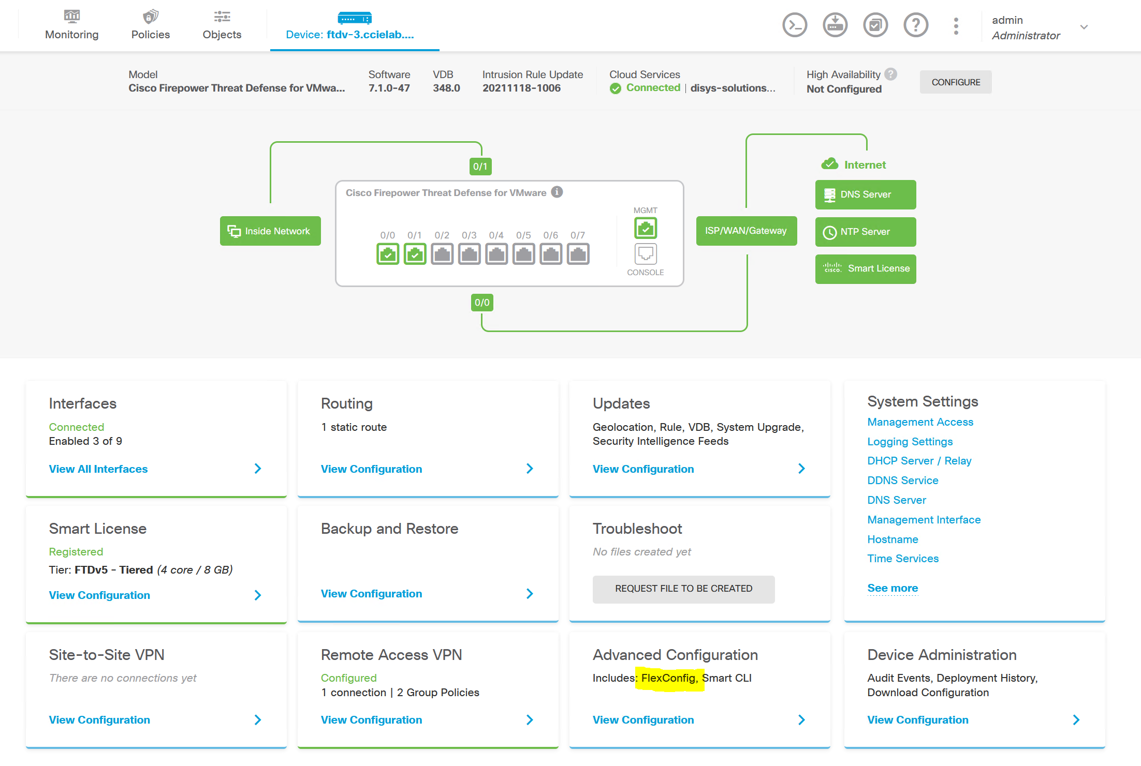
Task: Click CONFIGURE for High Availability
Action: click(x=955, y=82)
